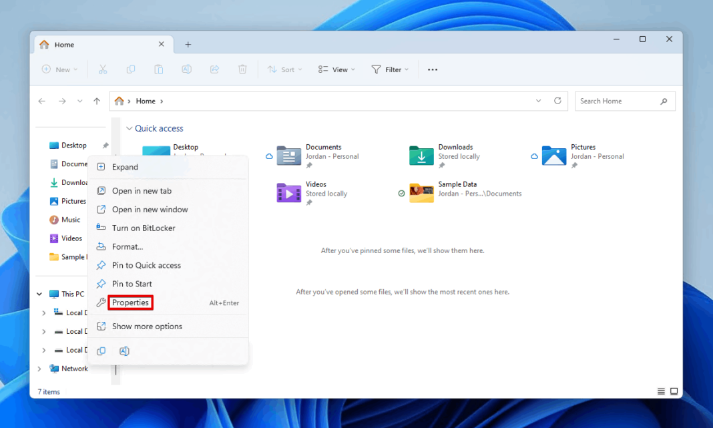
Task: Collapse the Quick access section chevron
Action: click(x=128, y=128)
